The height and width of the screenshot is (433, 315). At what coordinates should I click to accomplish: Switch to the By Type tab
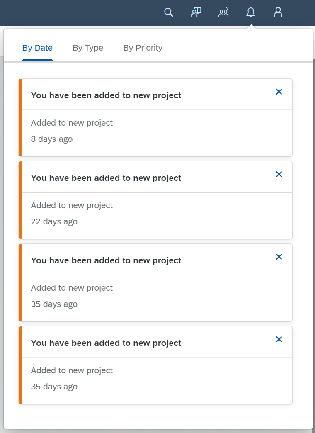click(88, 48)
